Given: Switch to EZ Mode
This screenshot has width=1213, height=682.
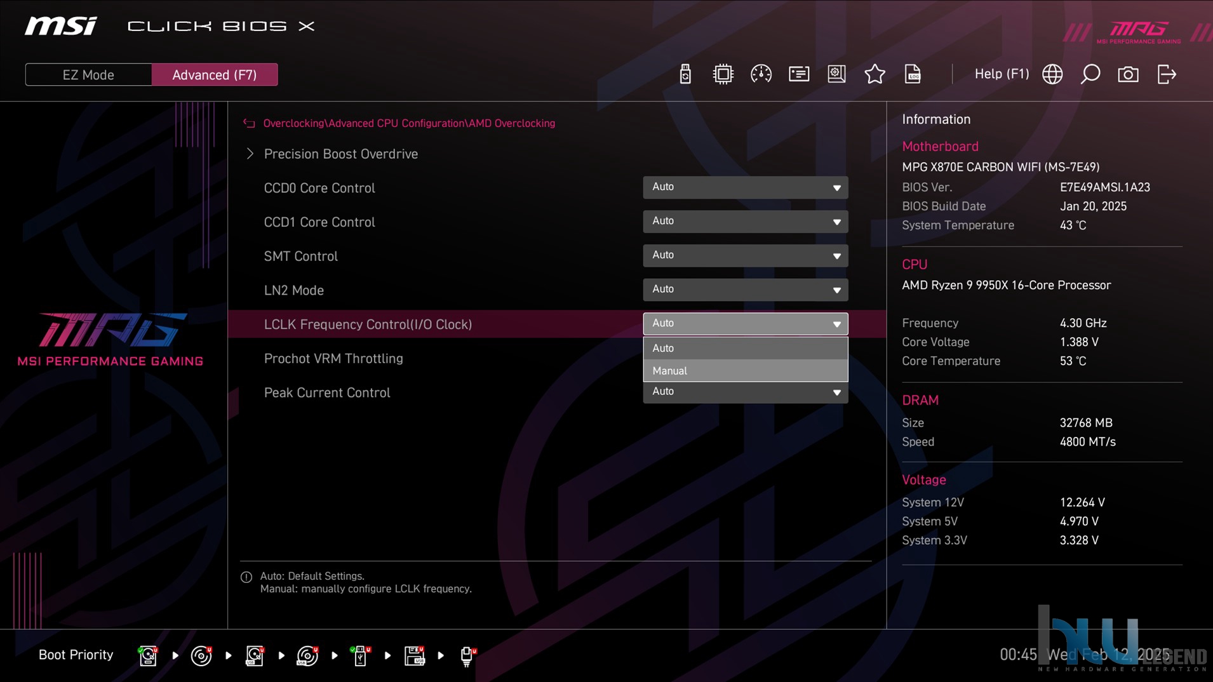Looking at the screenshot, I should [x=88, y=74].
